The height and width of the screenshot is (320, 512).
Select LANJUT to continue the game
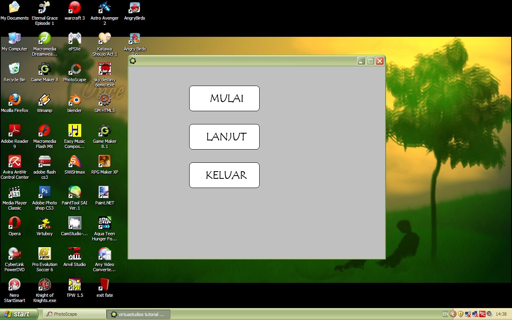click(224, 137)
